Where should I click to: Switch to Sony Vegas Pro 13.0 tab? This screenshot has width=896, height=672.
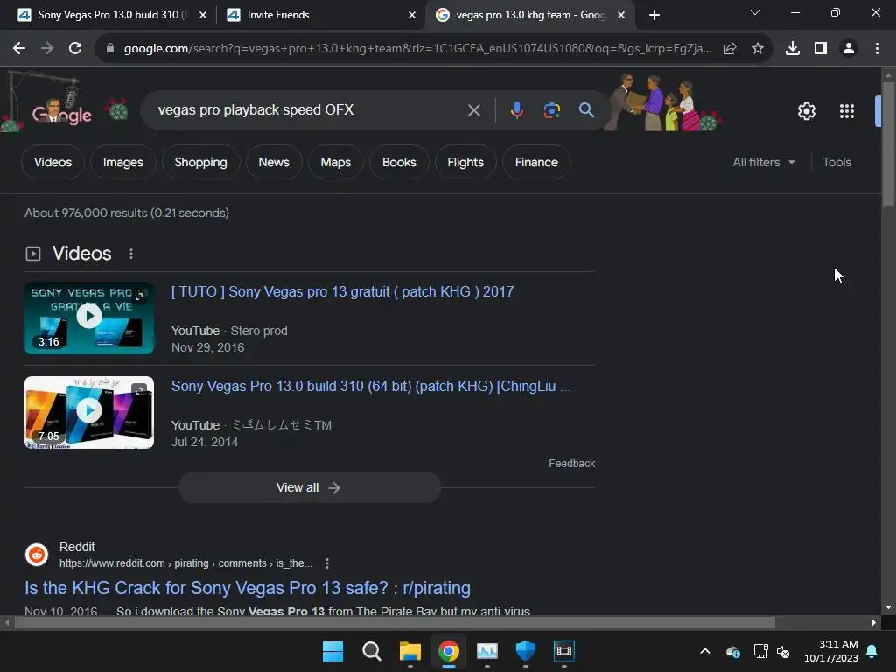pos(107,15)
